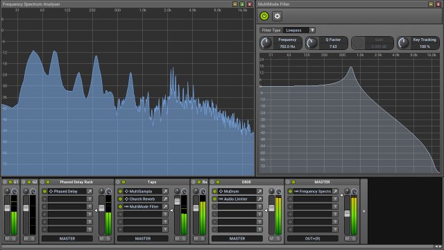444x250 pixels.
Task: Open editor for Audio Limiter plugin
Action: [259, 199]
